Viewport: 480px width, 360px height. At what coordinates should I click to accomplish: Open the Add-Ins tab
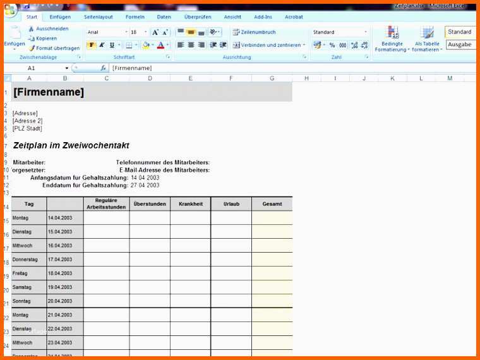tap(263, 17)
